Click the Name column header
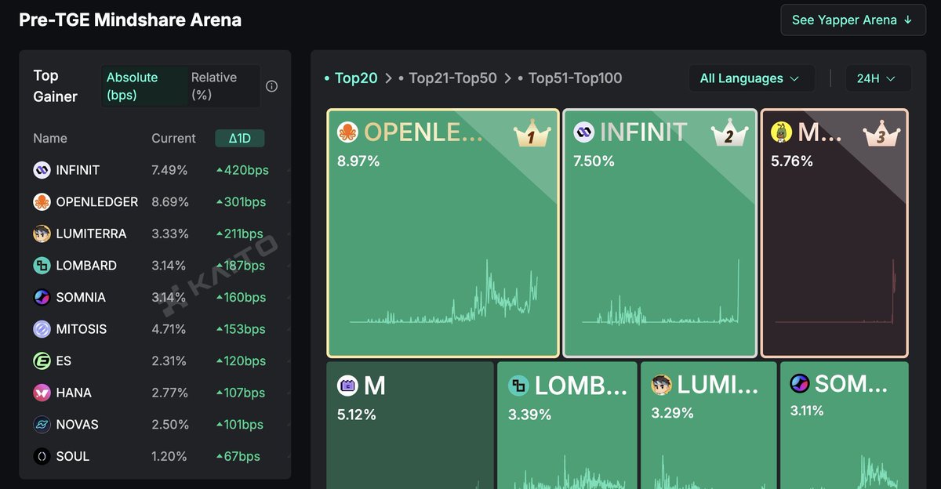 (50, 139)
